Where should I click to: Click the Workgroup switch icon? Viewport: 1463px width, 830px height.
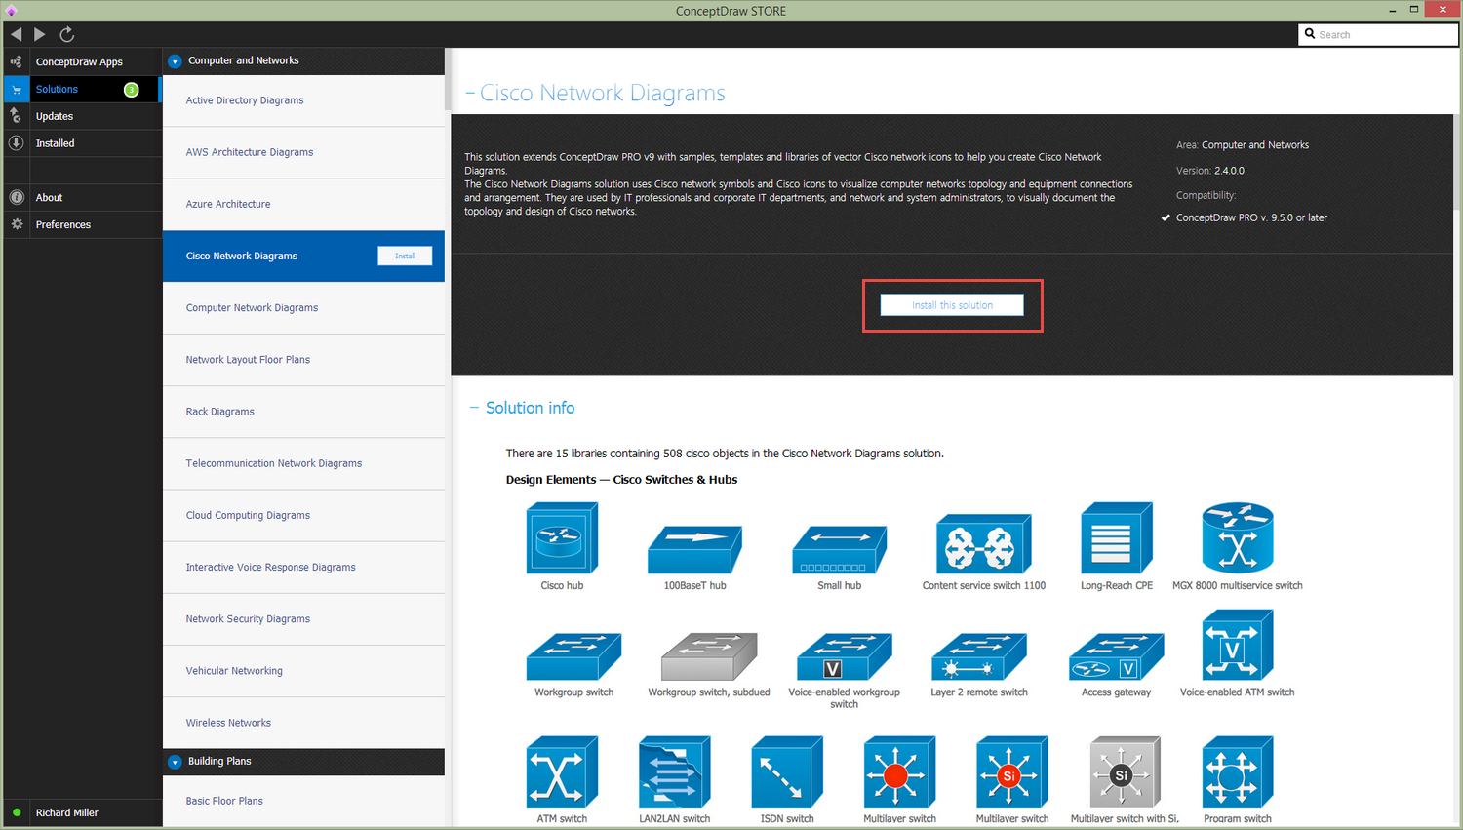[573, 656]
